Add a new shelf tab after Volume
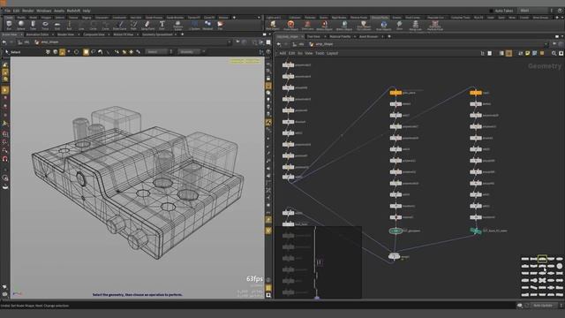Screen dimensions: 565x318 (234, 18)
